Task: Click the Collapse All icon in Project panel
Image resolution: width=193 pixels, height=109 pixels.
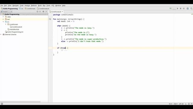Action: (40, 12)
